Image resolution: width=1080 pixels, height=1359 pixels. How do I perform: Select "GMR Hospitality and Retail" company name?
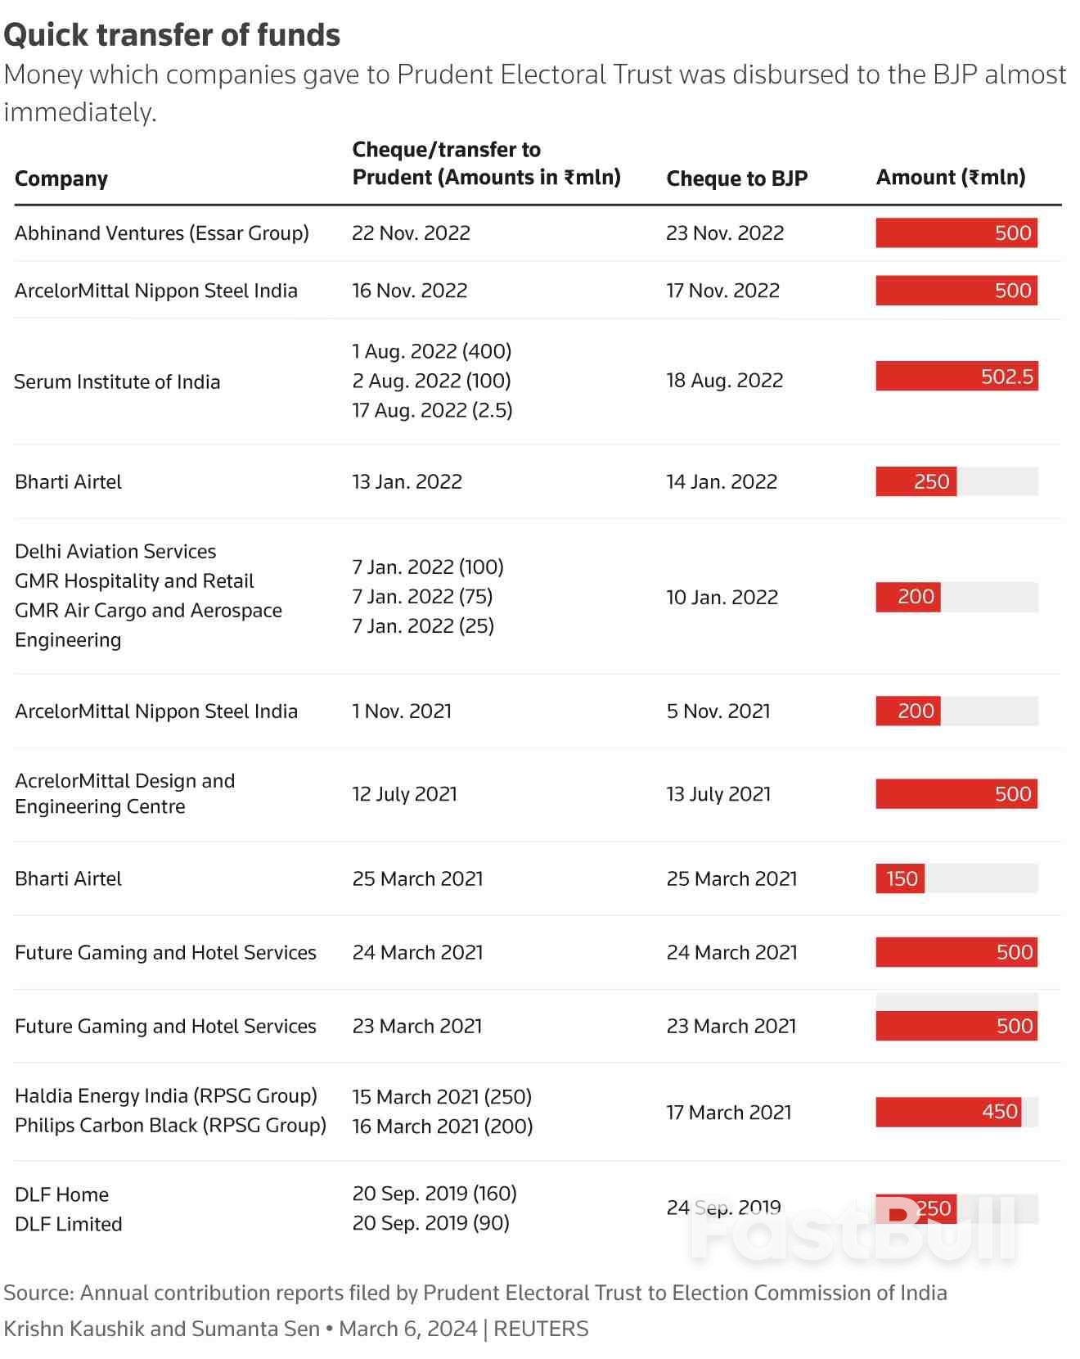click(134, 581)
